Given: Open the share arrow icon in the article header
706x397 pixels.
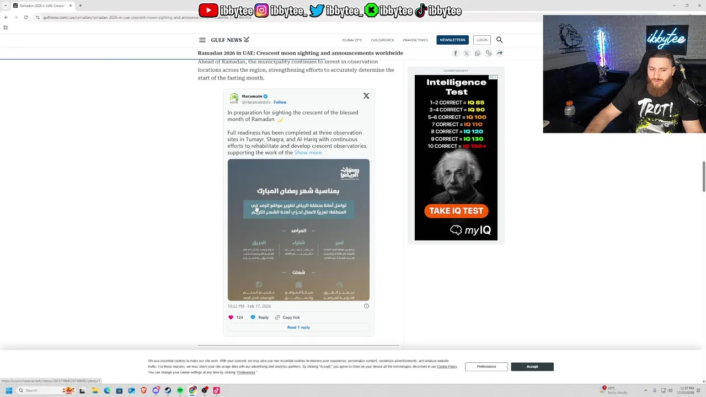Looking at the screenshot, I should pos(499,53).
